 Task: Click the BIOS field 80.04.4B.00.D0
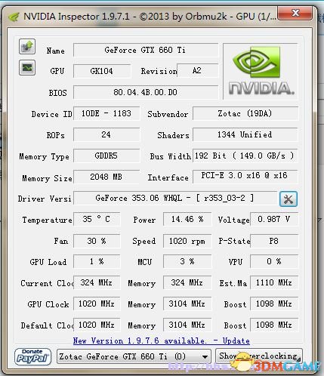(x=146, y=92)
